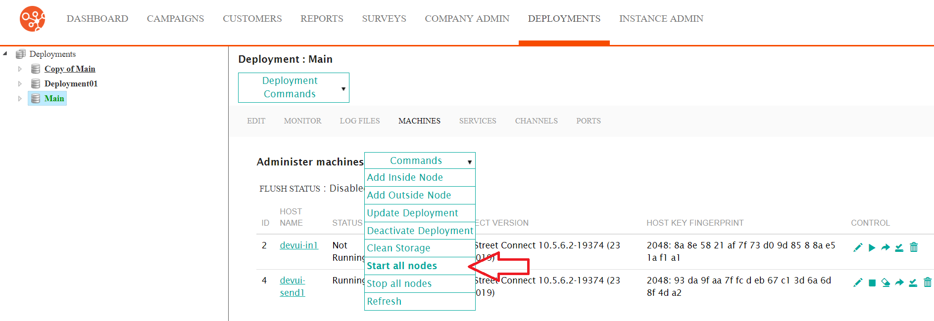Image resolution: width=934 pixels, height=321 pixels.
Task: Open the Deployments navigation item
Action: tap(564, 19)
